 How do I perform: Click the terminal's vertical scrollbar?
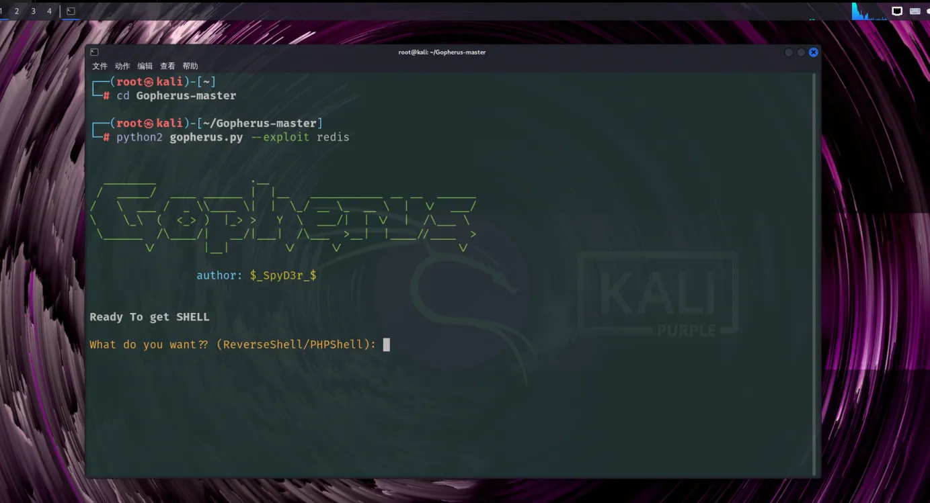point(815,274)
